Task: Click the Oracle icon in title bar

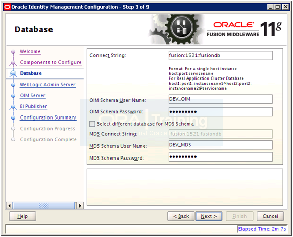Action: coord(7,7)
